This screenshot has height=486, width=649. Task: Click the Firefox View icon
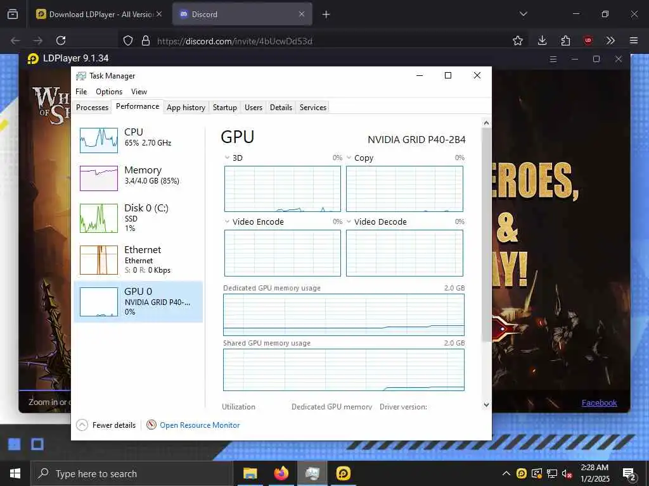click(13, 14)
